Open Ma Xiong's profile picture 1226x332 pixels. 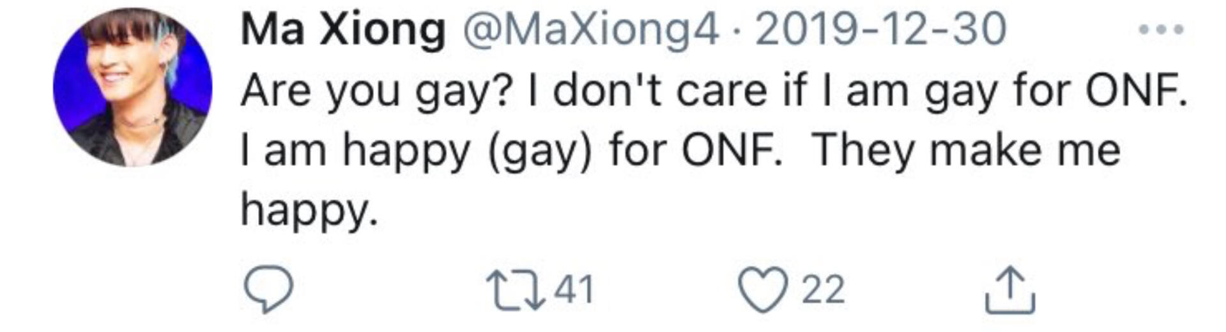tap(133, 88)
